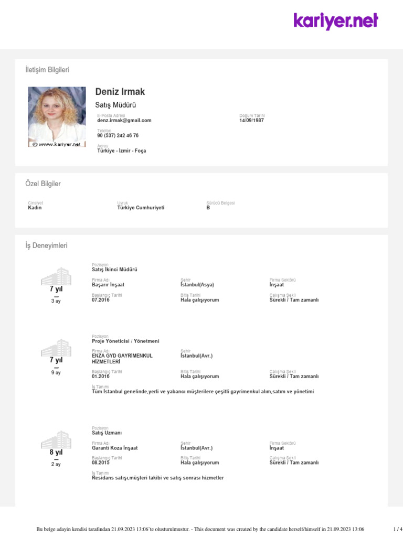Click the email address denz.irmak@gmail.com
403x537 pixels.
click(x=124, y=120)
